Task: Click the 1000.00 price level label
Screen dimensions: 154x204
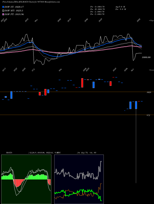Action: (x=146, y=57)
